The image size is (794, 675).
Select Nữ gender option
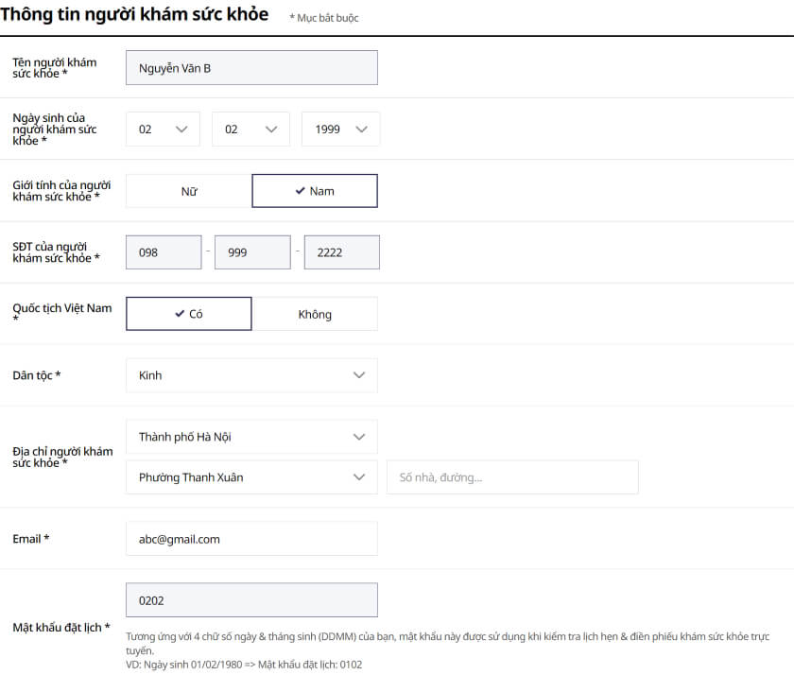coord(189,191)
